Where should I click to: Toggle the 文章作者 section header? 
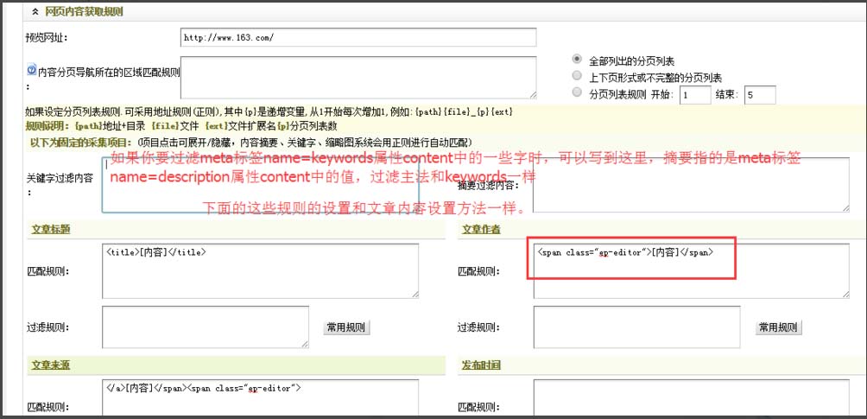(481, 229)
